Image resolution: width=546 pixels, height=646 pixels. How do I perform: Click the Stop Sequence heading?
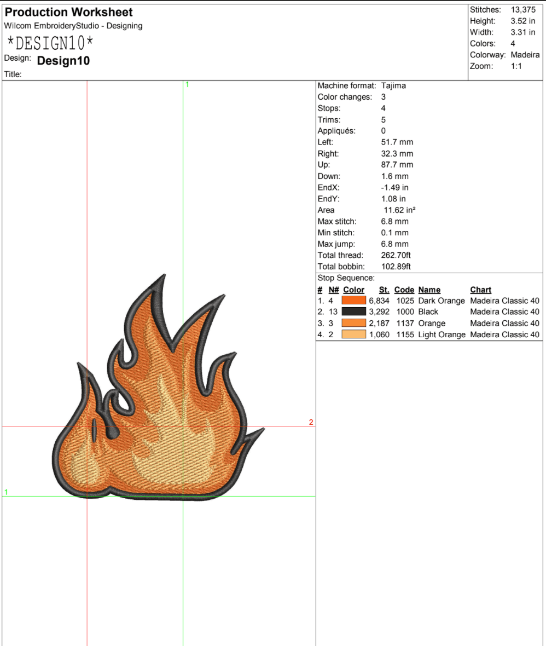pos(346,278)
